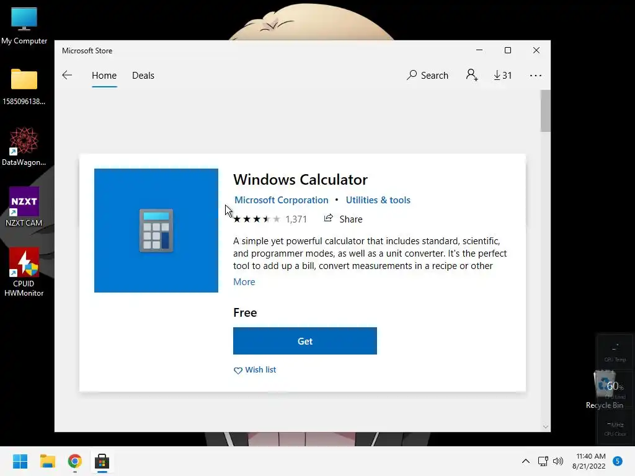Close the Microsoft Store window
635x476 pixels.
click(x=536, y=50)
